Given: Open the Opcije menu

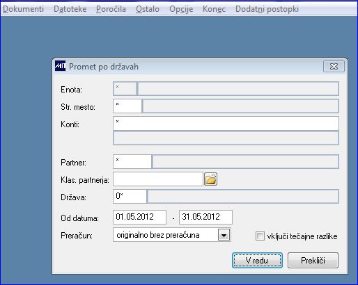Looking at the screenshot, I should [181, 9].
